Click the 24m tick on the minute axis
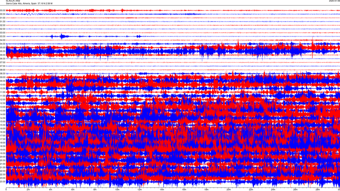 [x=273, y=190]
